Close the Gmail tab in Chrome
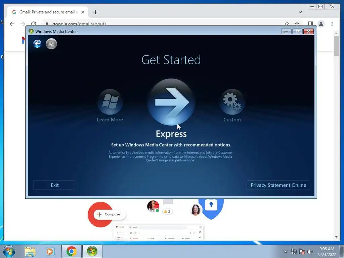 point(83,12)
